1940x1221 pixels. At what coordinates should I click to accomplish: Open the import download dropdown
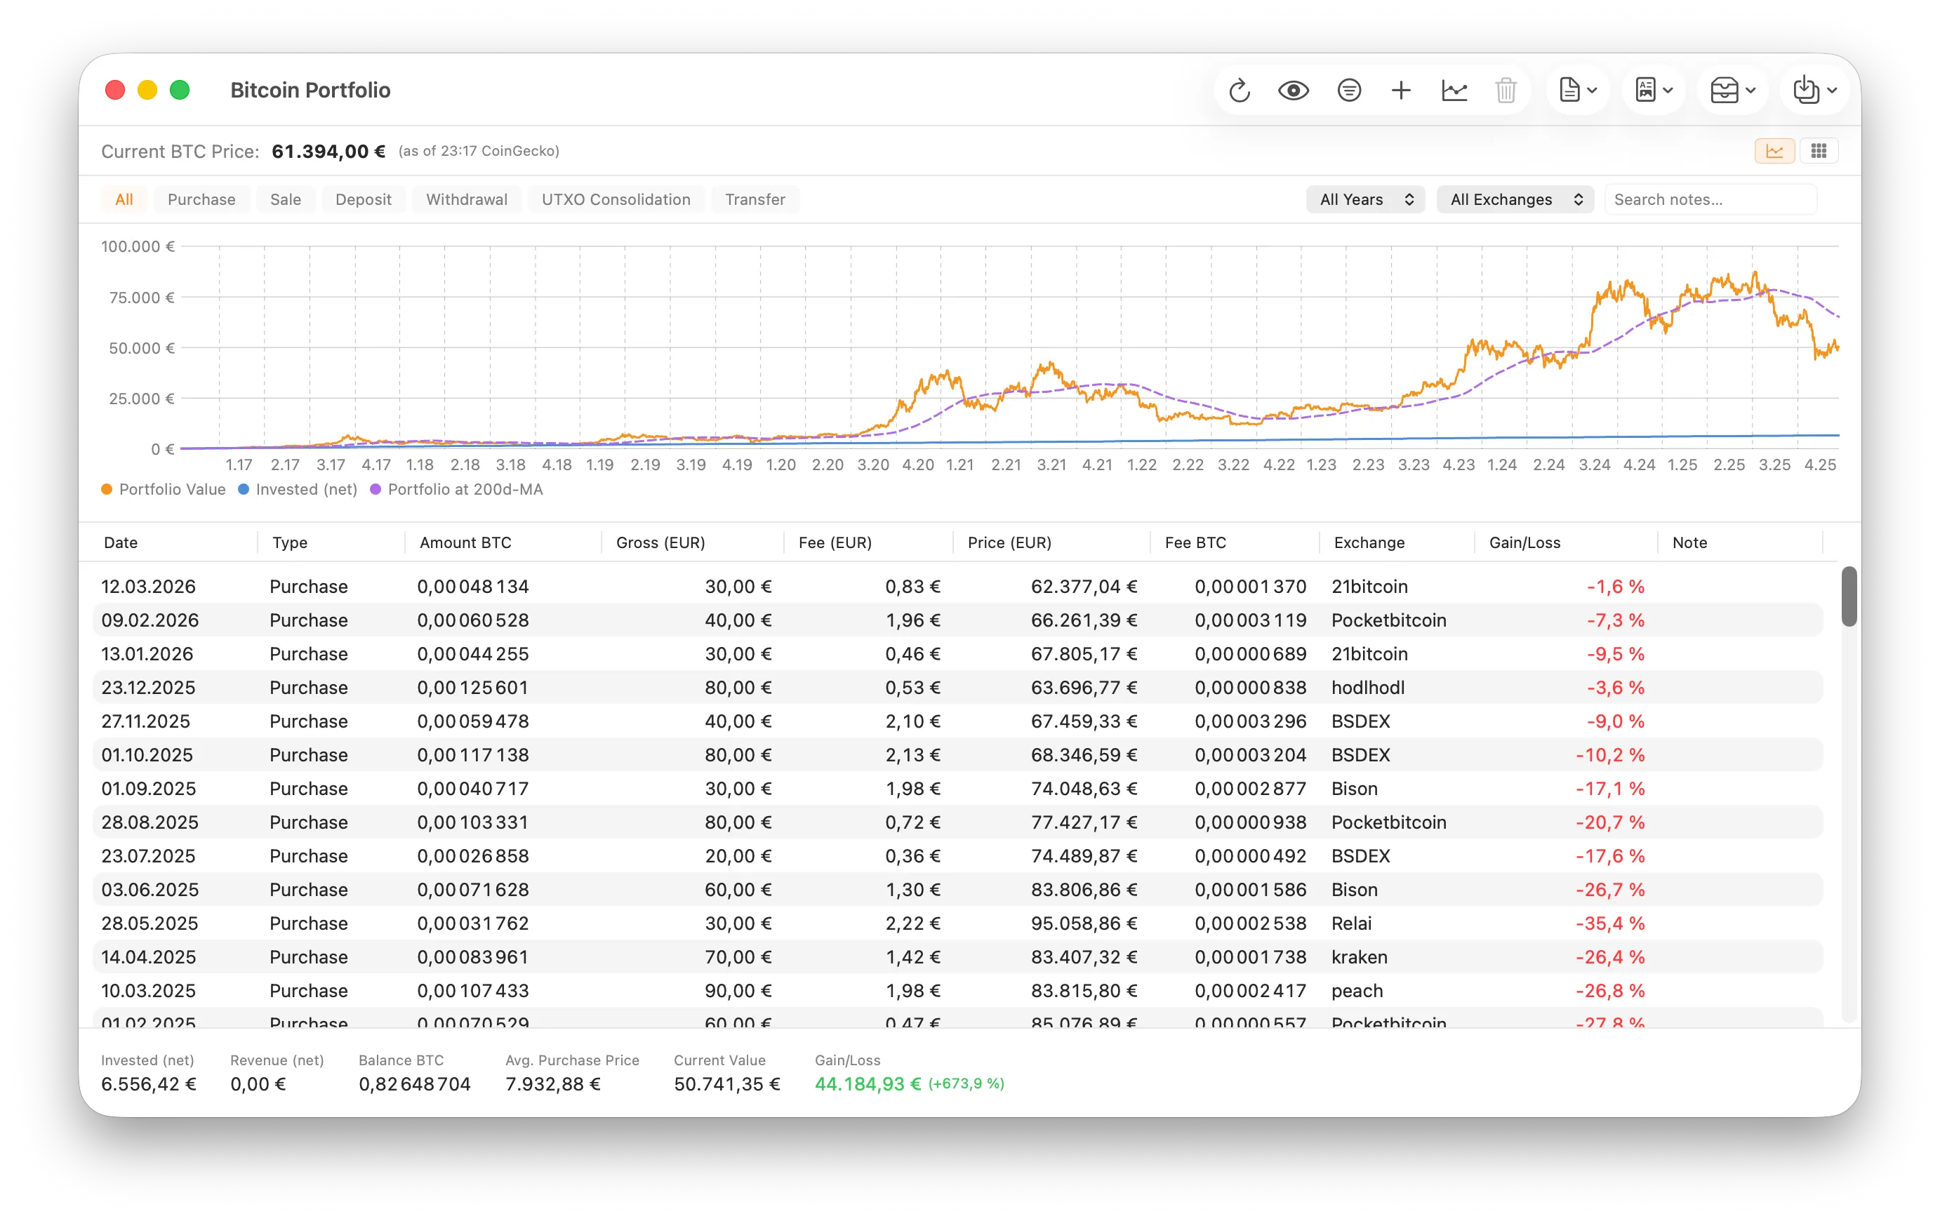tap(1814, 91)
